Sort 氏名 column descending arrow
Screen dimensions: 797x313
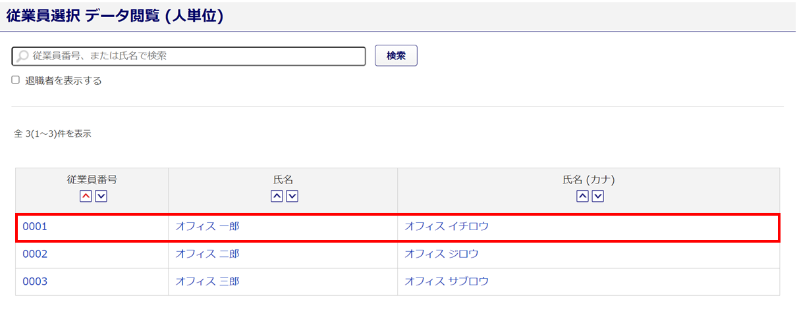coord(292,196)
